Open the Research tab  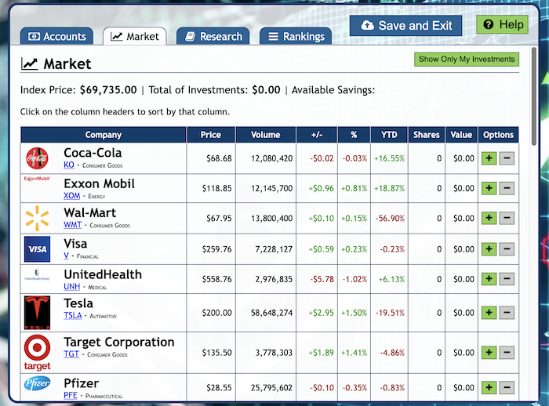click(213, 36)
